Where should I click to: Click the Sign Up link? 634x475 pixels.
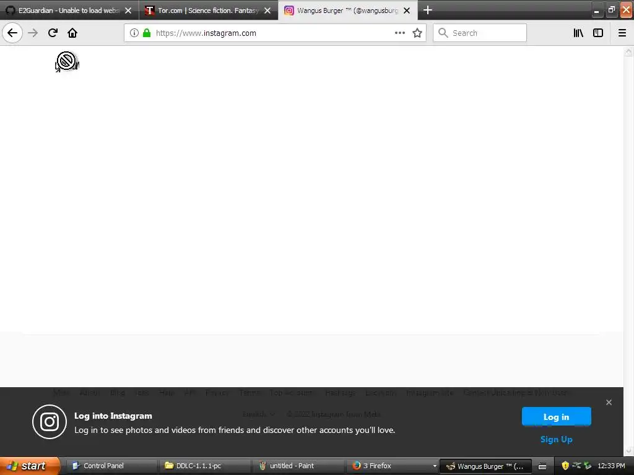coord(557,440)
